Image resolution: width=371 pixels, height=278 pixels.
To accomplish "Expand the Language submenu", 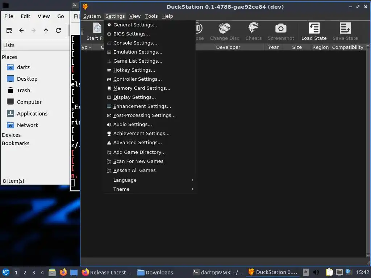I will click(x=150, y=180).
